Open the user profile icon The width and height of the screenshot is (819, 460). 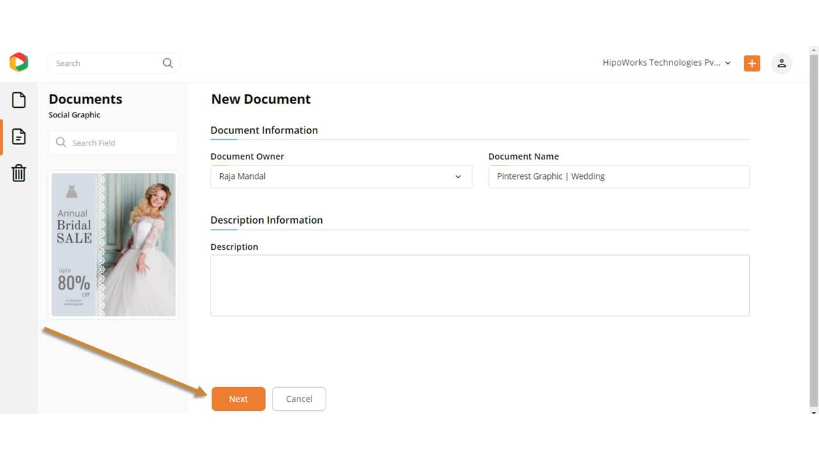[781, 63]
